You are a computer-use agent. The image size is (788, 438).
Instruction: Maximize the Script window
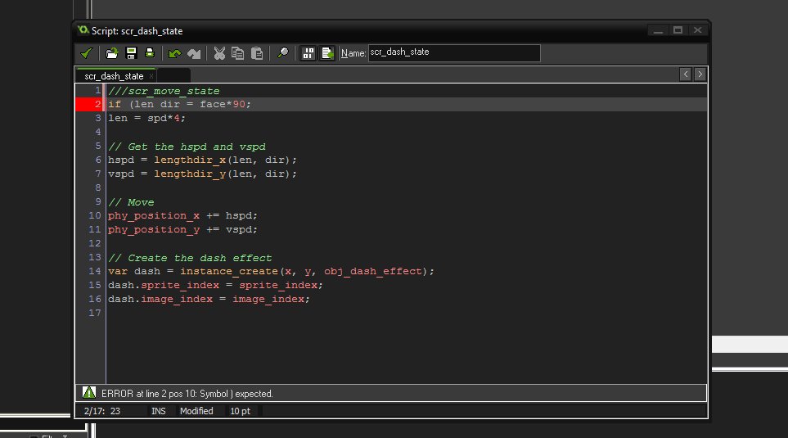click(678, 30)
